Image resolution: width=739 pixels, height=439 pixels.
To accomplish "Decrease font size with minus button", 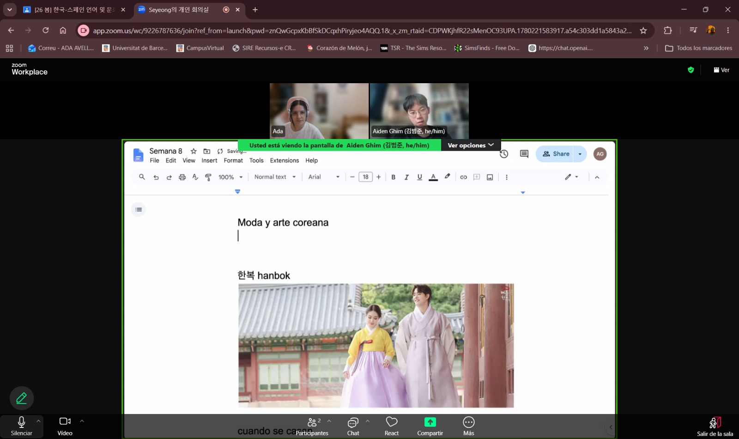I will (x=352, y=177).
